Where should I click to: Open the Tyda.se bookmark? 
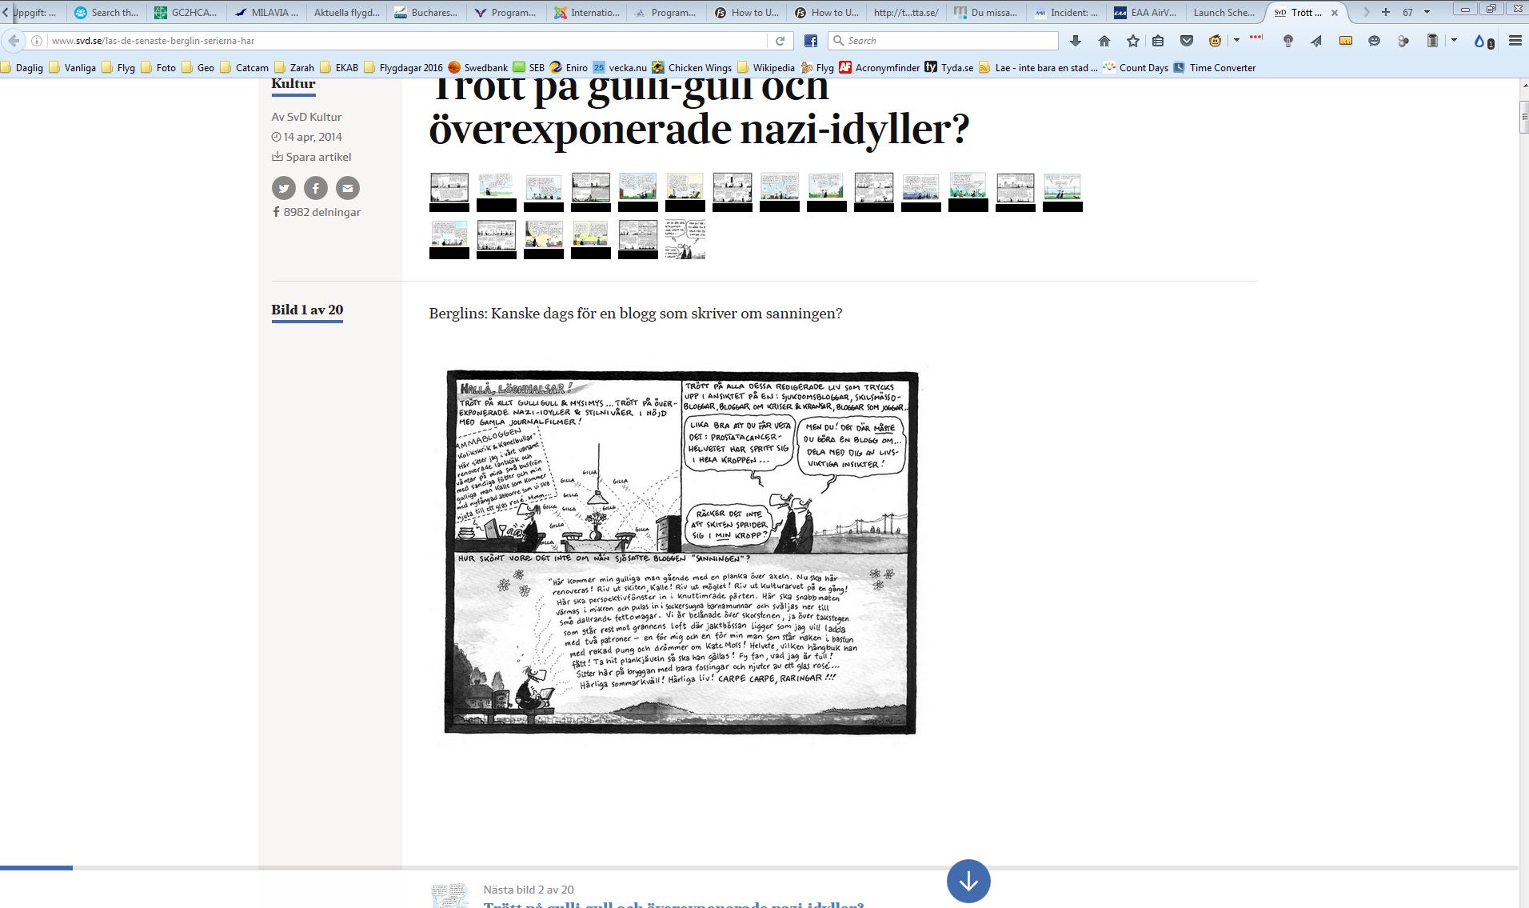949,68
